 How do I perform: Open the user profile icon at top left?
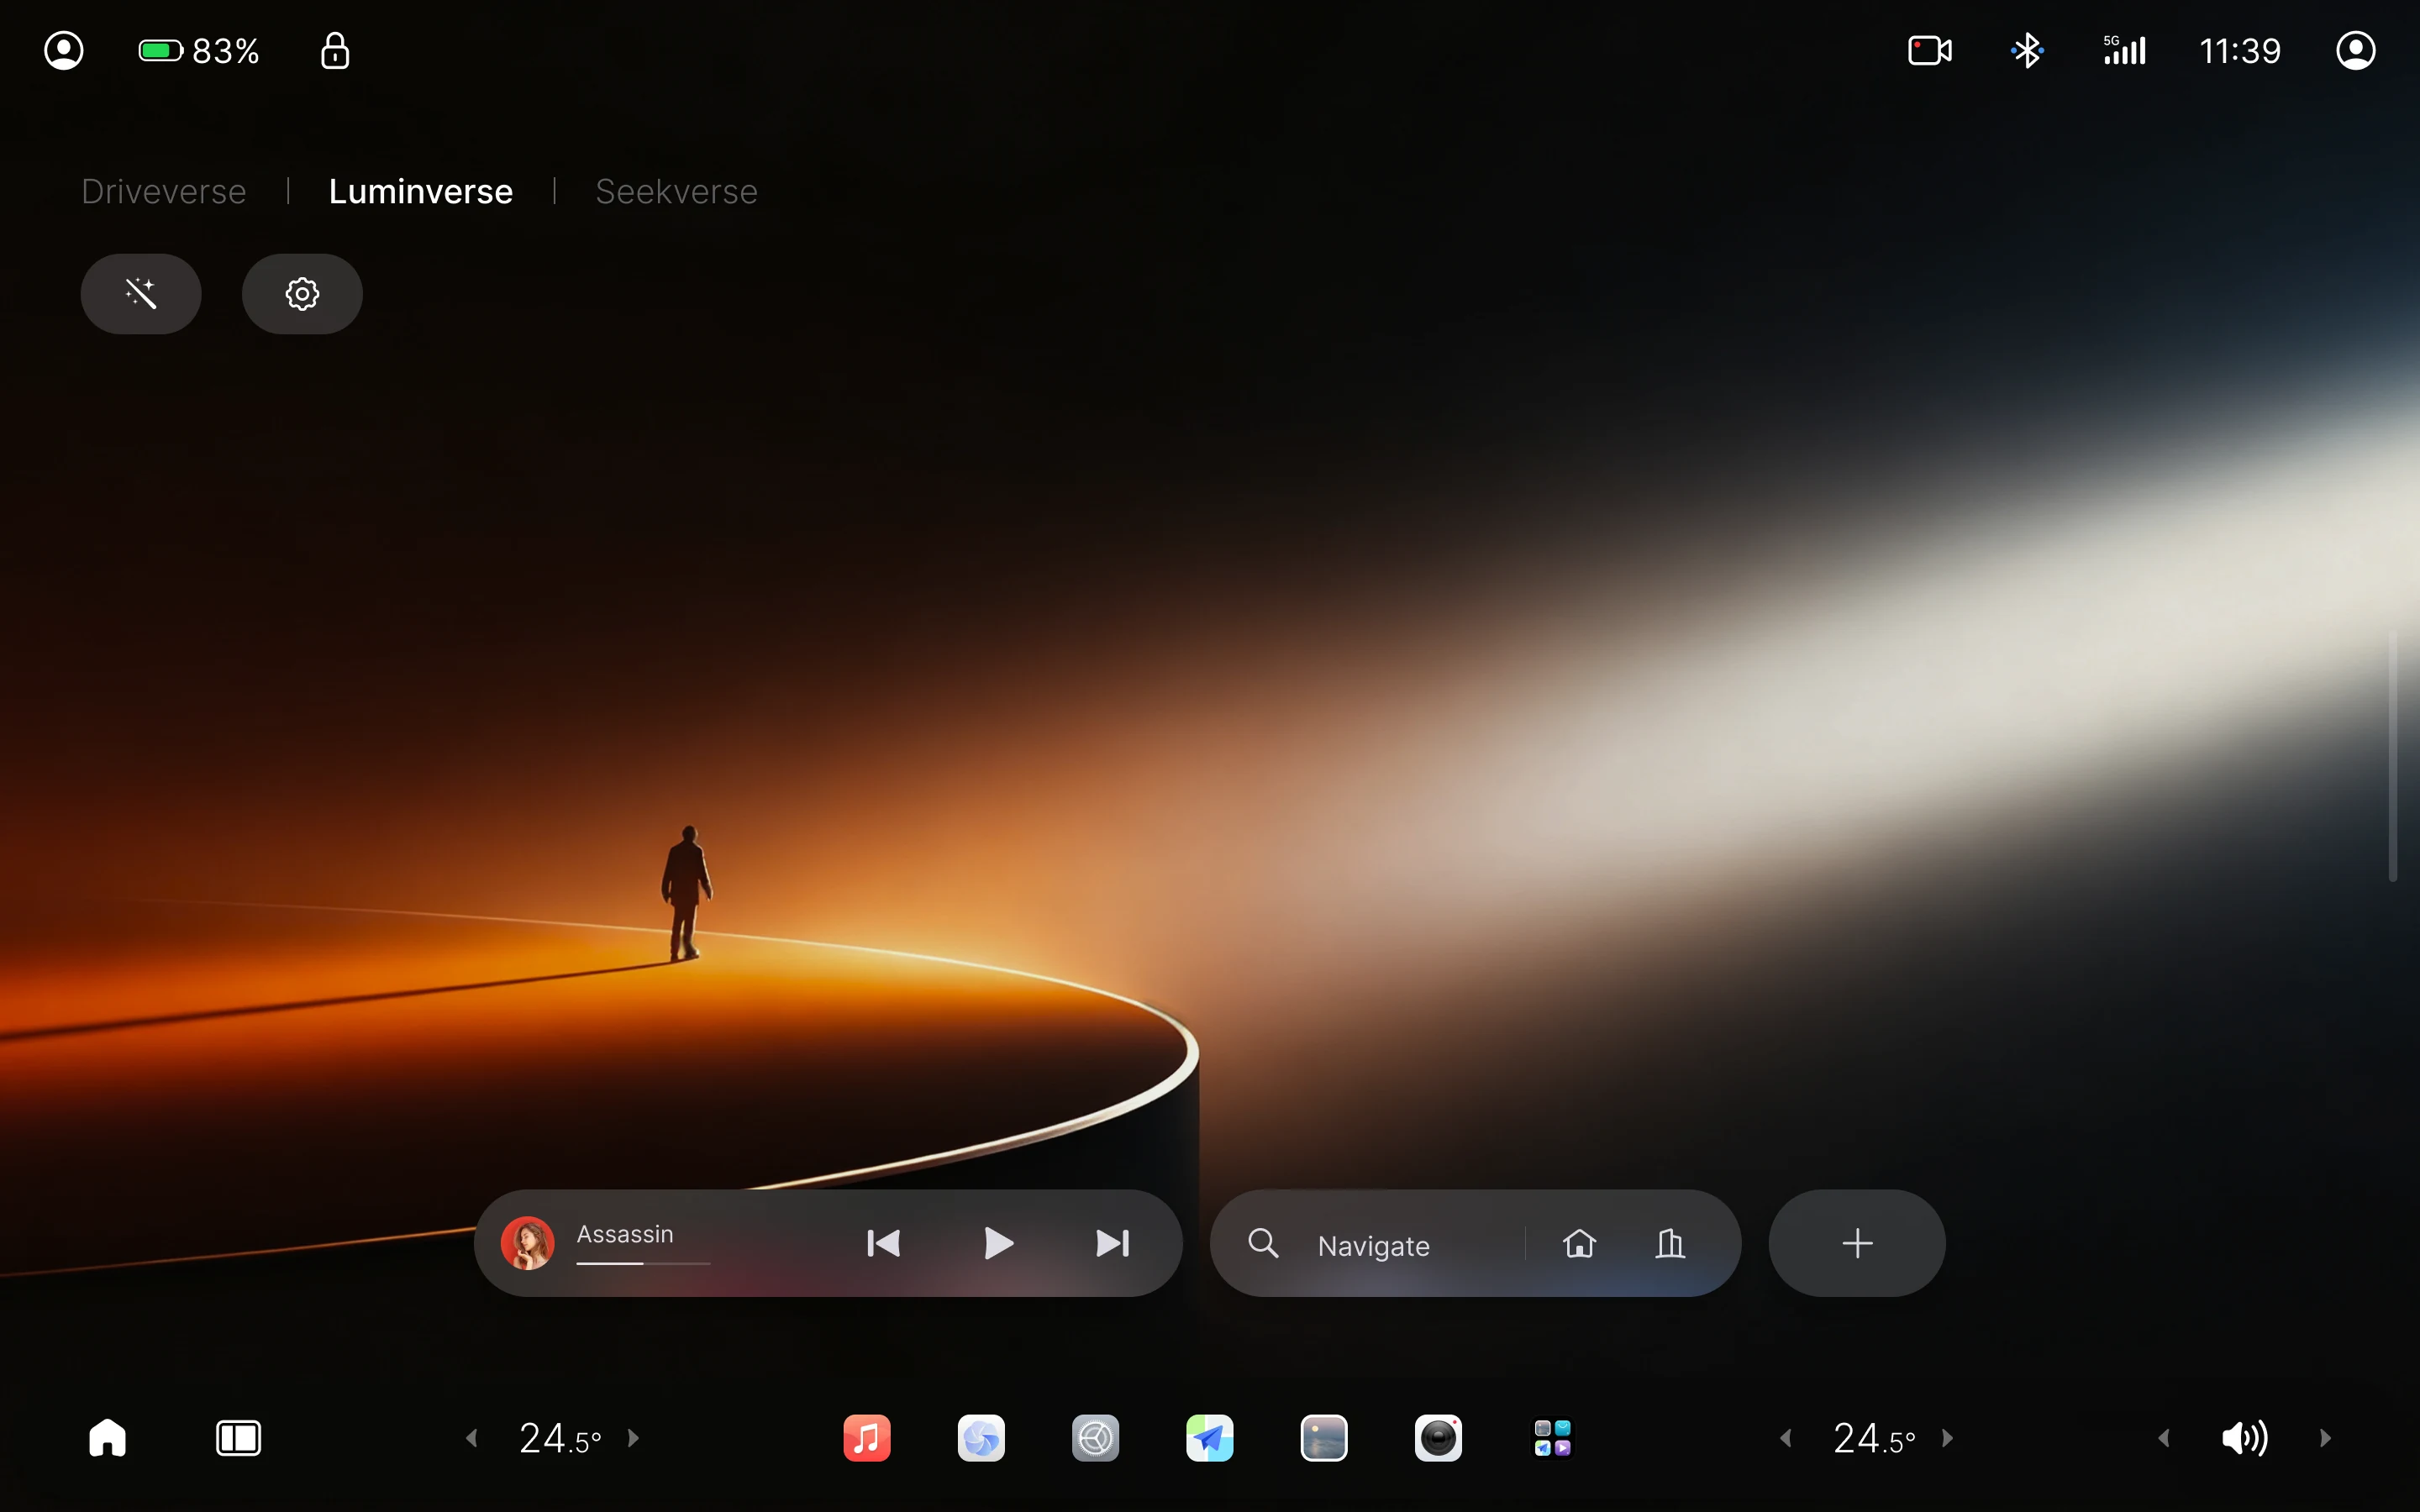(64, 50)
